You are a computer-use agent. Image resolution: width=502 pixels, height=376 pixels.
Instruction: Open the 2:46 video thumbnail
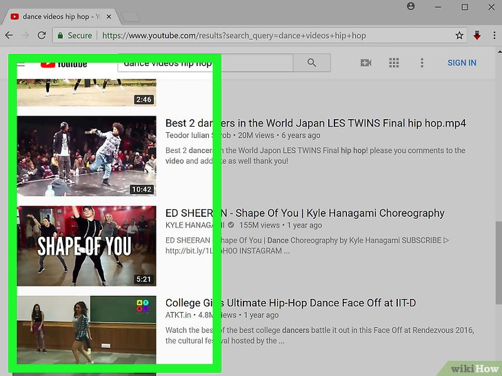[x=86, y=92]
